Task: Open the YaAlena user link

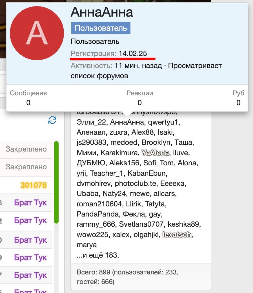Action: coord(156,153)
